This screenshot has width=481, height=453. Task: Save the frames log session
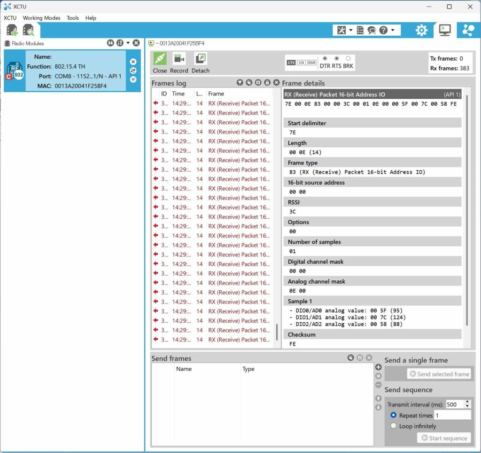258,82
